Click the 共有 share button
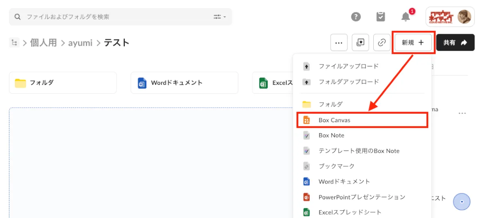 tap(455, 43)
